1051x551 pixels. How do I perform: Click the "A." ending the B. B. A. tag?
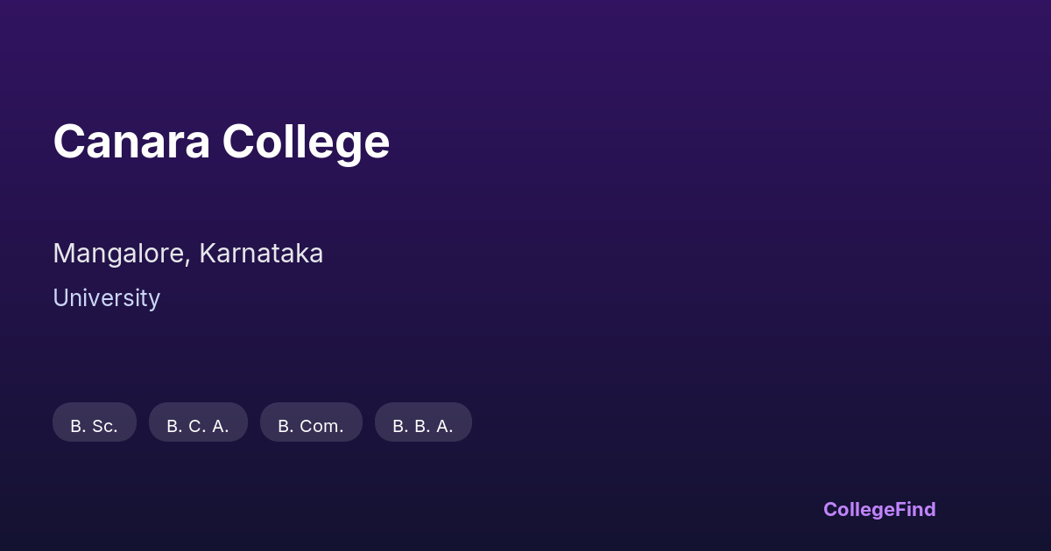tap(445, 426)
